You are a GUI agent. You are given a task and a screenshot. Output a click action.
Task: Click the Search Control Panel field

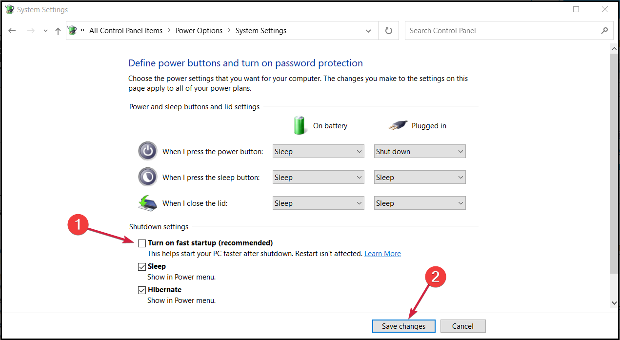click(x=502, y=31)
